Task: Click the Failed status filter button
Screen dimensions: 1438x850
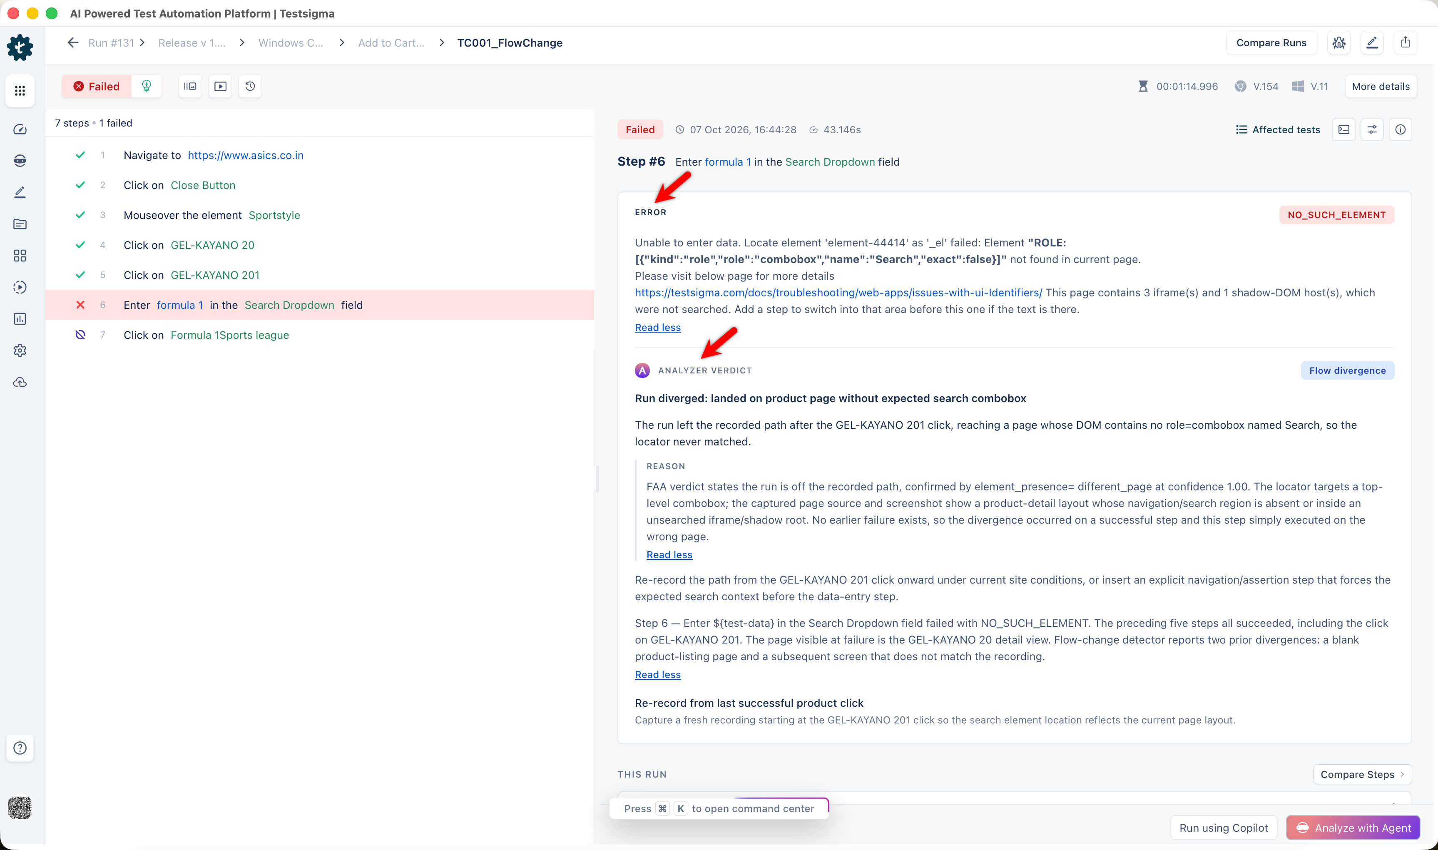Action: coord(97,87)
